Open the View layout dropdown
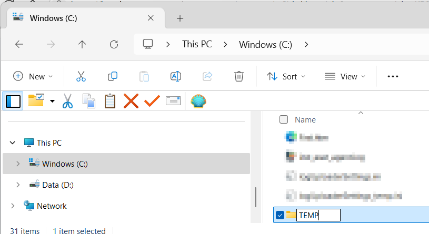This screenshot has width=429, height=234. tap(345, 76)
